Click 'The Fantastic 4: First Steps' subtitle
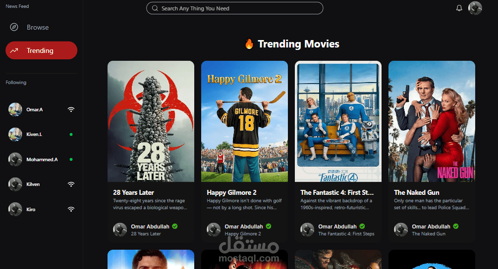 pyautogui.click(x=346, y=233)
